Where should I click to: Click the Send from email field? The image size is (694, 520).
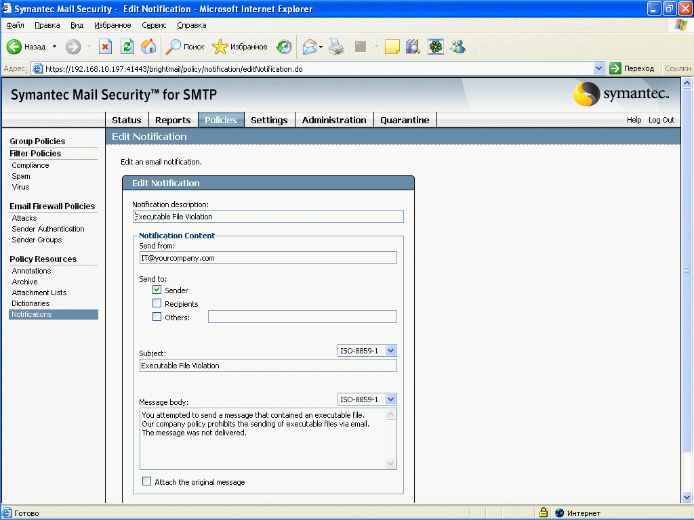click(x=268, y=258)
